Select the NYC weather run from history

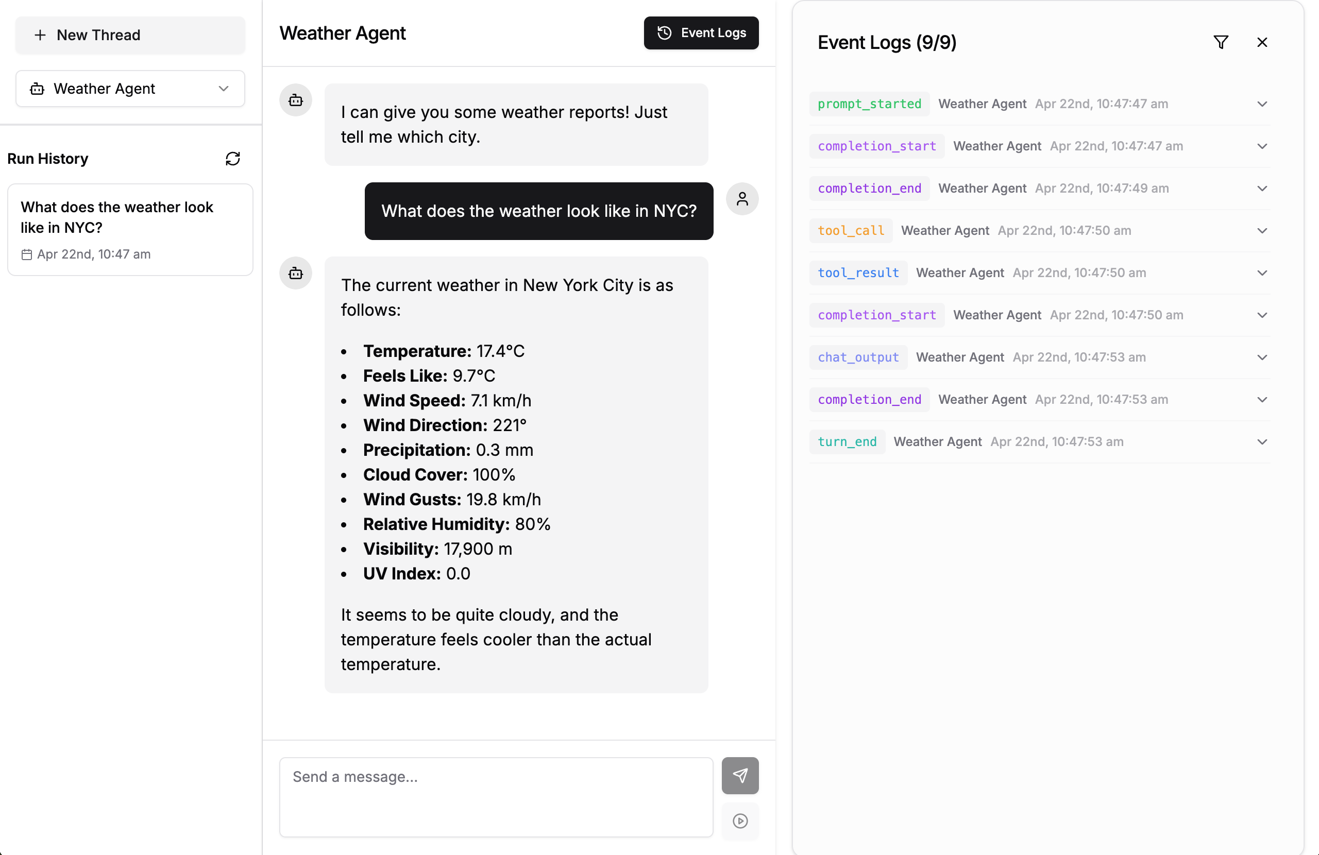(130, 229)
